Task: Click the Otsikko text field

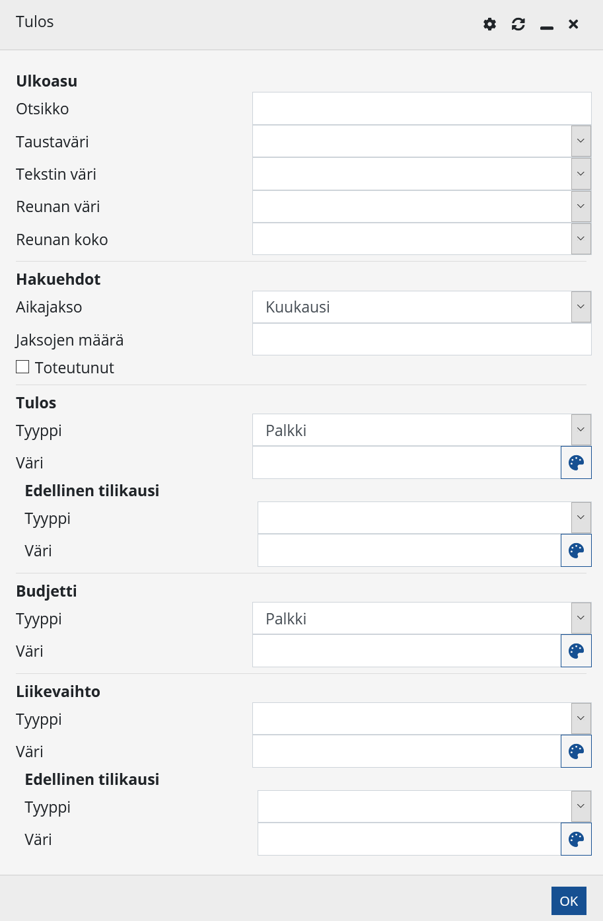Action: point(421,109)
